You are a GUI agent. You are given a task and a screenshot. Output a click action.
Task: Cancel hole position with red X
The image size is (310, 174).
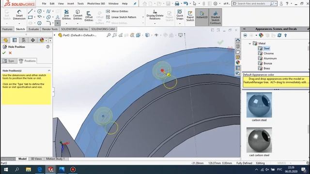10,53
